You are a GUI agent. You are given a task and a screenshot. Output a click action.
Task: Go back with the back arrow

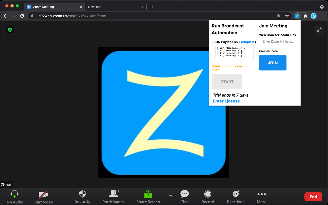6,16
